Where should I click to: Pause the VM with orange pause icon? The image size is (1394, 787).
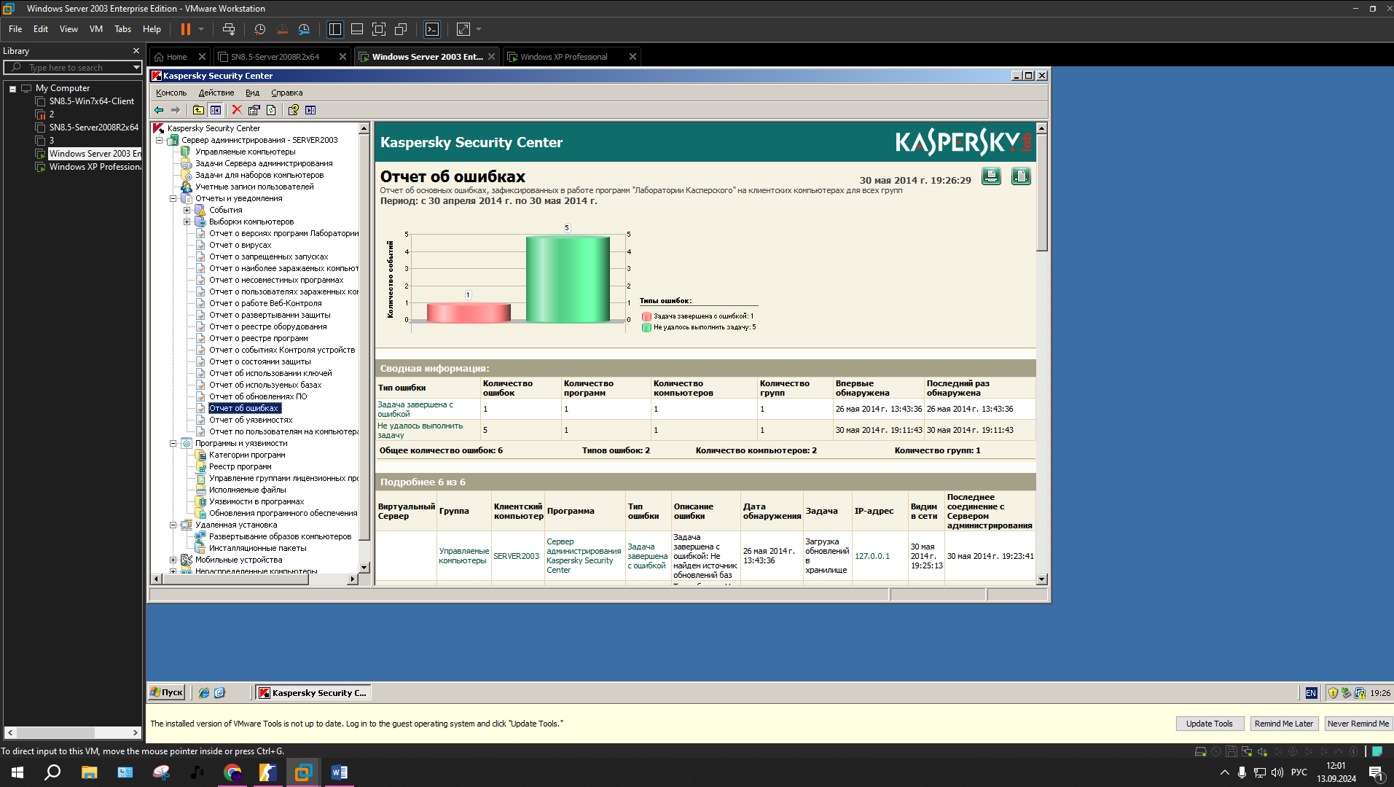pos(186,29)
